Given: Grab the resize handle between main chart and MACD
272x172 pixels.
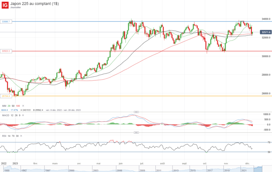Looking at the screenshot, I should [x=136, y=112].
